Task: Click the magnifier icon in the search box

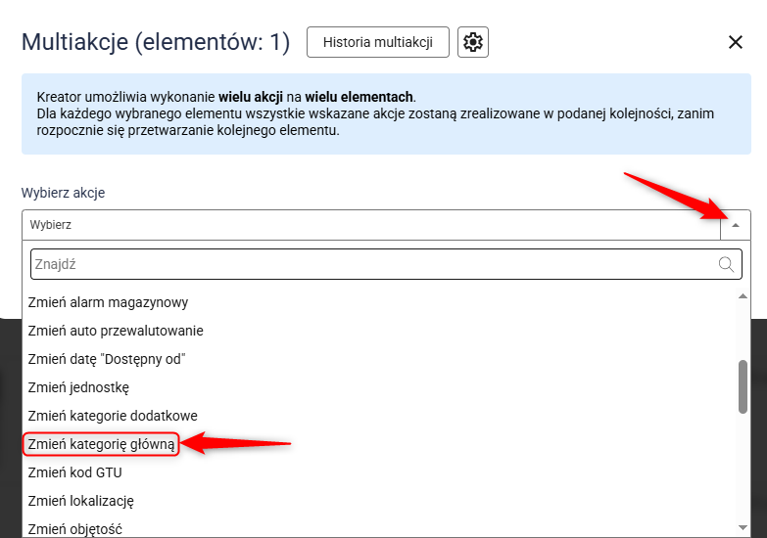Action: click(727, 264)
